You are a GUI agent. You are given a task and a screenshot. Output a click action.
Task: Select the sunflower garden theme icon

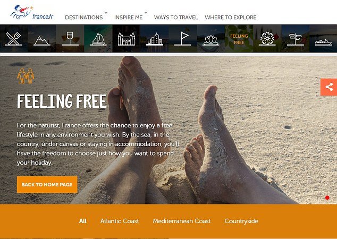click(267, 39)
